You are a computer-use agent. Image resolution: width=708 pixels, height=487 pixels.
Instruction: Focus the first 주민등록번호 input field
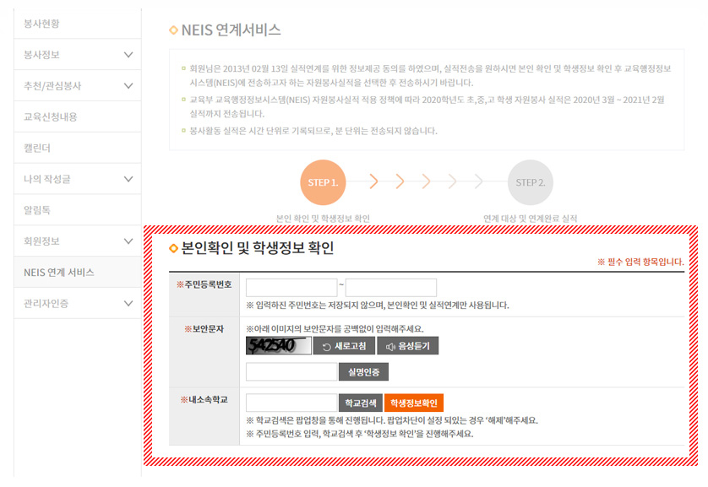[291, 288]
